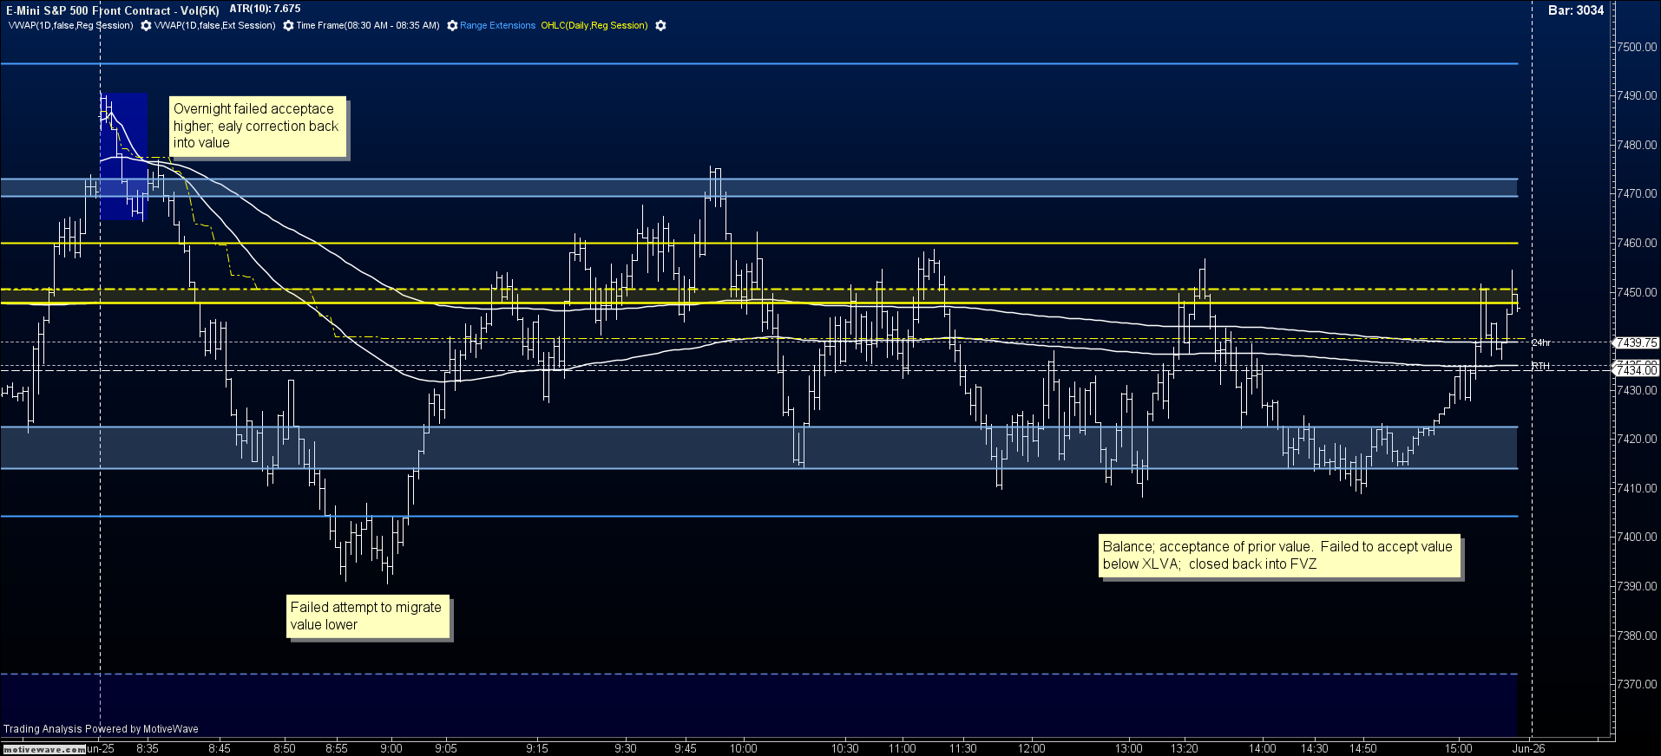The width and height of the screenshot is (1661, 756).
Task: Click the 8:55 time axis label
Action: pos(337,748)
